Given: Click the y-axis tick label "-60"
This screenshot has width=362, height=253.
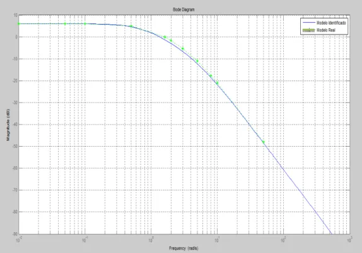Looking at the screenshot, I should tap(15, 168).
